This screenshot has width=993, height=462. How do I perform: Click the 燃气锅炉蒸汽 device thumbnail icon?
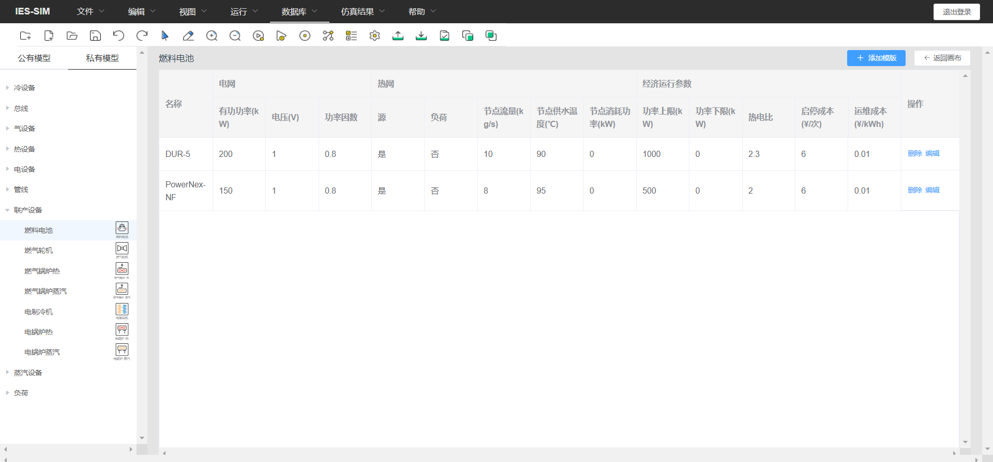(122, 291)
